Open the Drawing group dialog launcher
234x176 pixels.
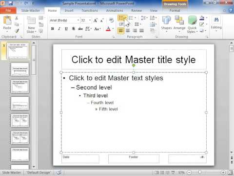coord(207,37)
